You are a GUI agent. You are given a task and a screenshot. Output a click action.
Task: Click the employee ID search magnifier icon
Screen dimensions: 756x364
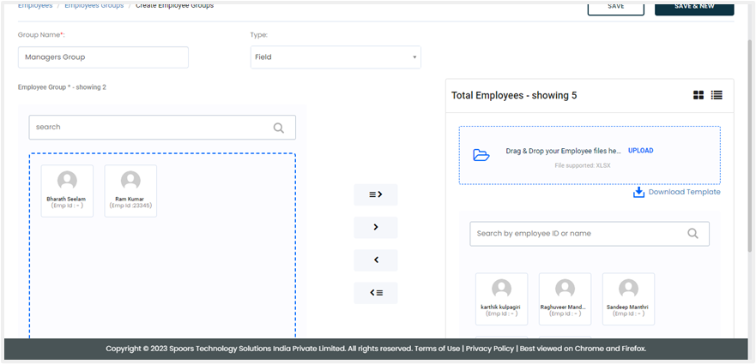[x=693, y=234]
